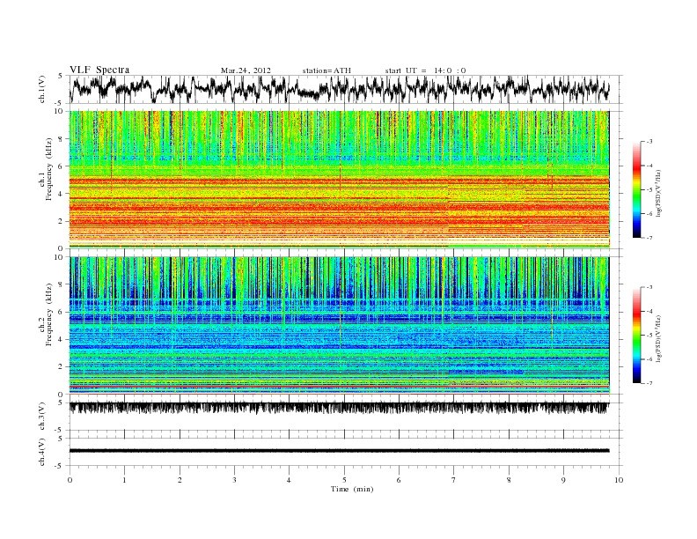This screenshot has height=539, width=697.
Task: Click the time axis tick label "1"
Action: (124, 480)
